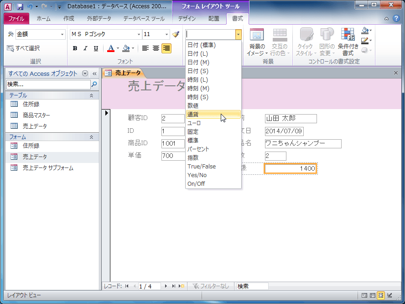Switch to ホーム tab

43,19
